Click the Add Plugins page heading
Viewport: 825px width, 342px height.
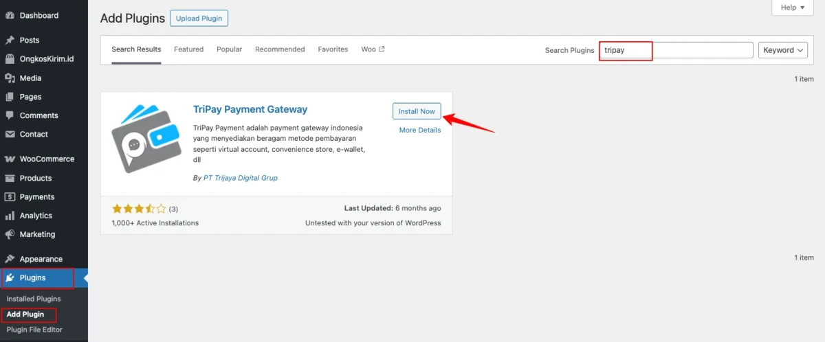pos(133,19)
